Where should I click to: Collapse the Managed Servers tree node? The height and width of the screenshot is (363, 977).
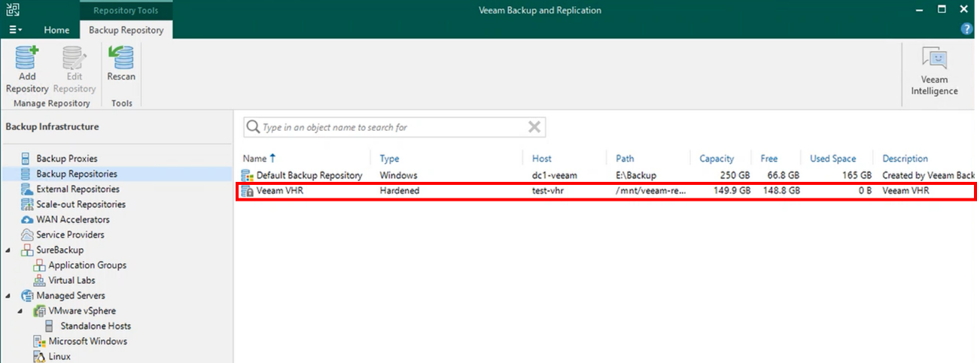8,295
